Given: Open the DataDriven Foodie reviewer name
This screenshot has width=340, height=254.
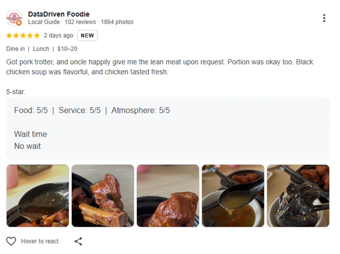Looking at the screenshot, I should [59, 14].
